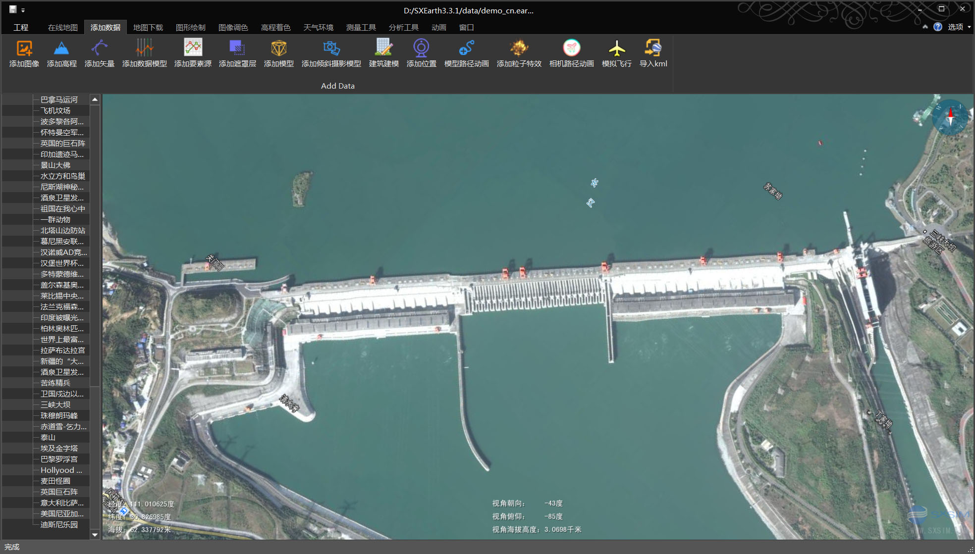Switch to the 天气环境 tab

[319, 27]
